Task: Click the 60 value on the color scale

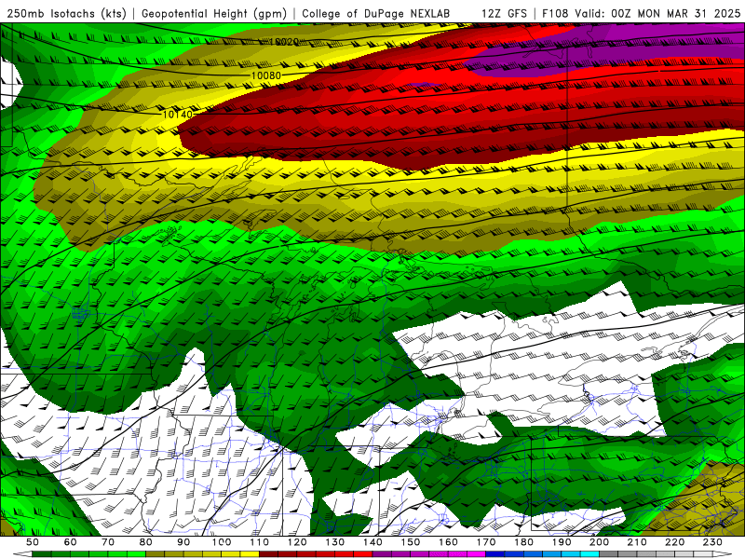Action: coord(70,542)
